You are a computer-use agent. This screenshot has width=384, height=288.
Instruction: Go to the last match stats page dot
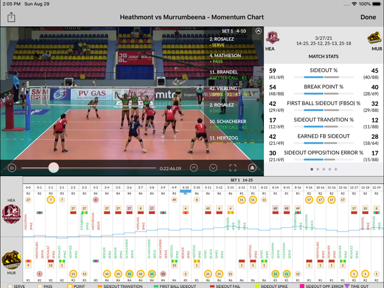[x=336, y=169]
